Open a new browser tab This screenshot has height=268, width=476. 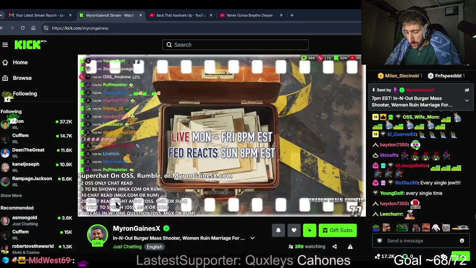292,15
